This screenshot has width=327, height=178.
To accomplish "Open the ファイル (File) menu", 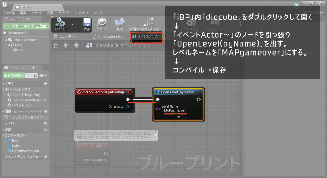I will click(9, 13).
